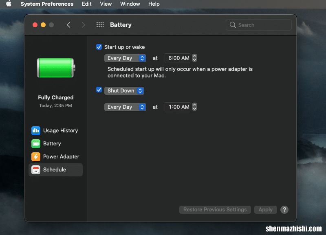The image size is (326, 235).
Task: Select the Power Adapter lightning icon
Action: [36, 157]
